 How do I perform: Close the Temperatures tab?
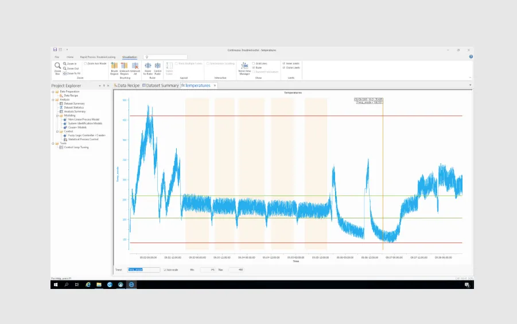[215, 86]
